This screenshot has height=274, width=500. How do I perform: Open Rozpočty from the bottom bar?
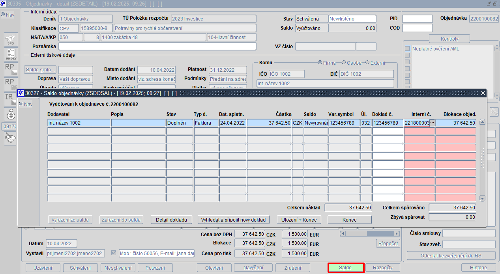pyautogui.click(x=382, y=268)
